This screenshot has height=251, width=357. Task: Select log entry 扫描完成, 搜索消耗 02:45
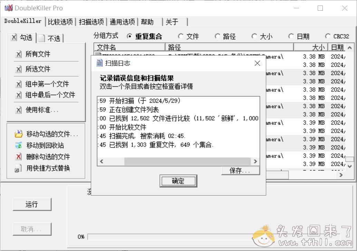tap(178, 136)
